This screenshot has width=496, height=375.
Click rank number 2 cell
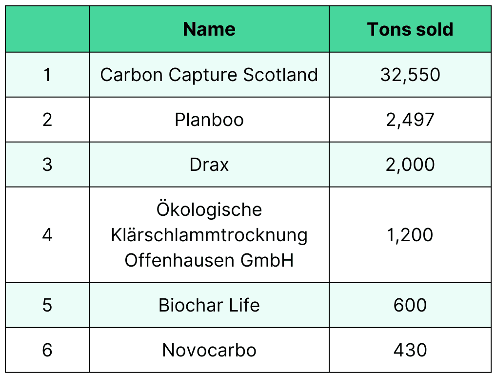tap(47, 120)
